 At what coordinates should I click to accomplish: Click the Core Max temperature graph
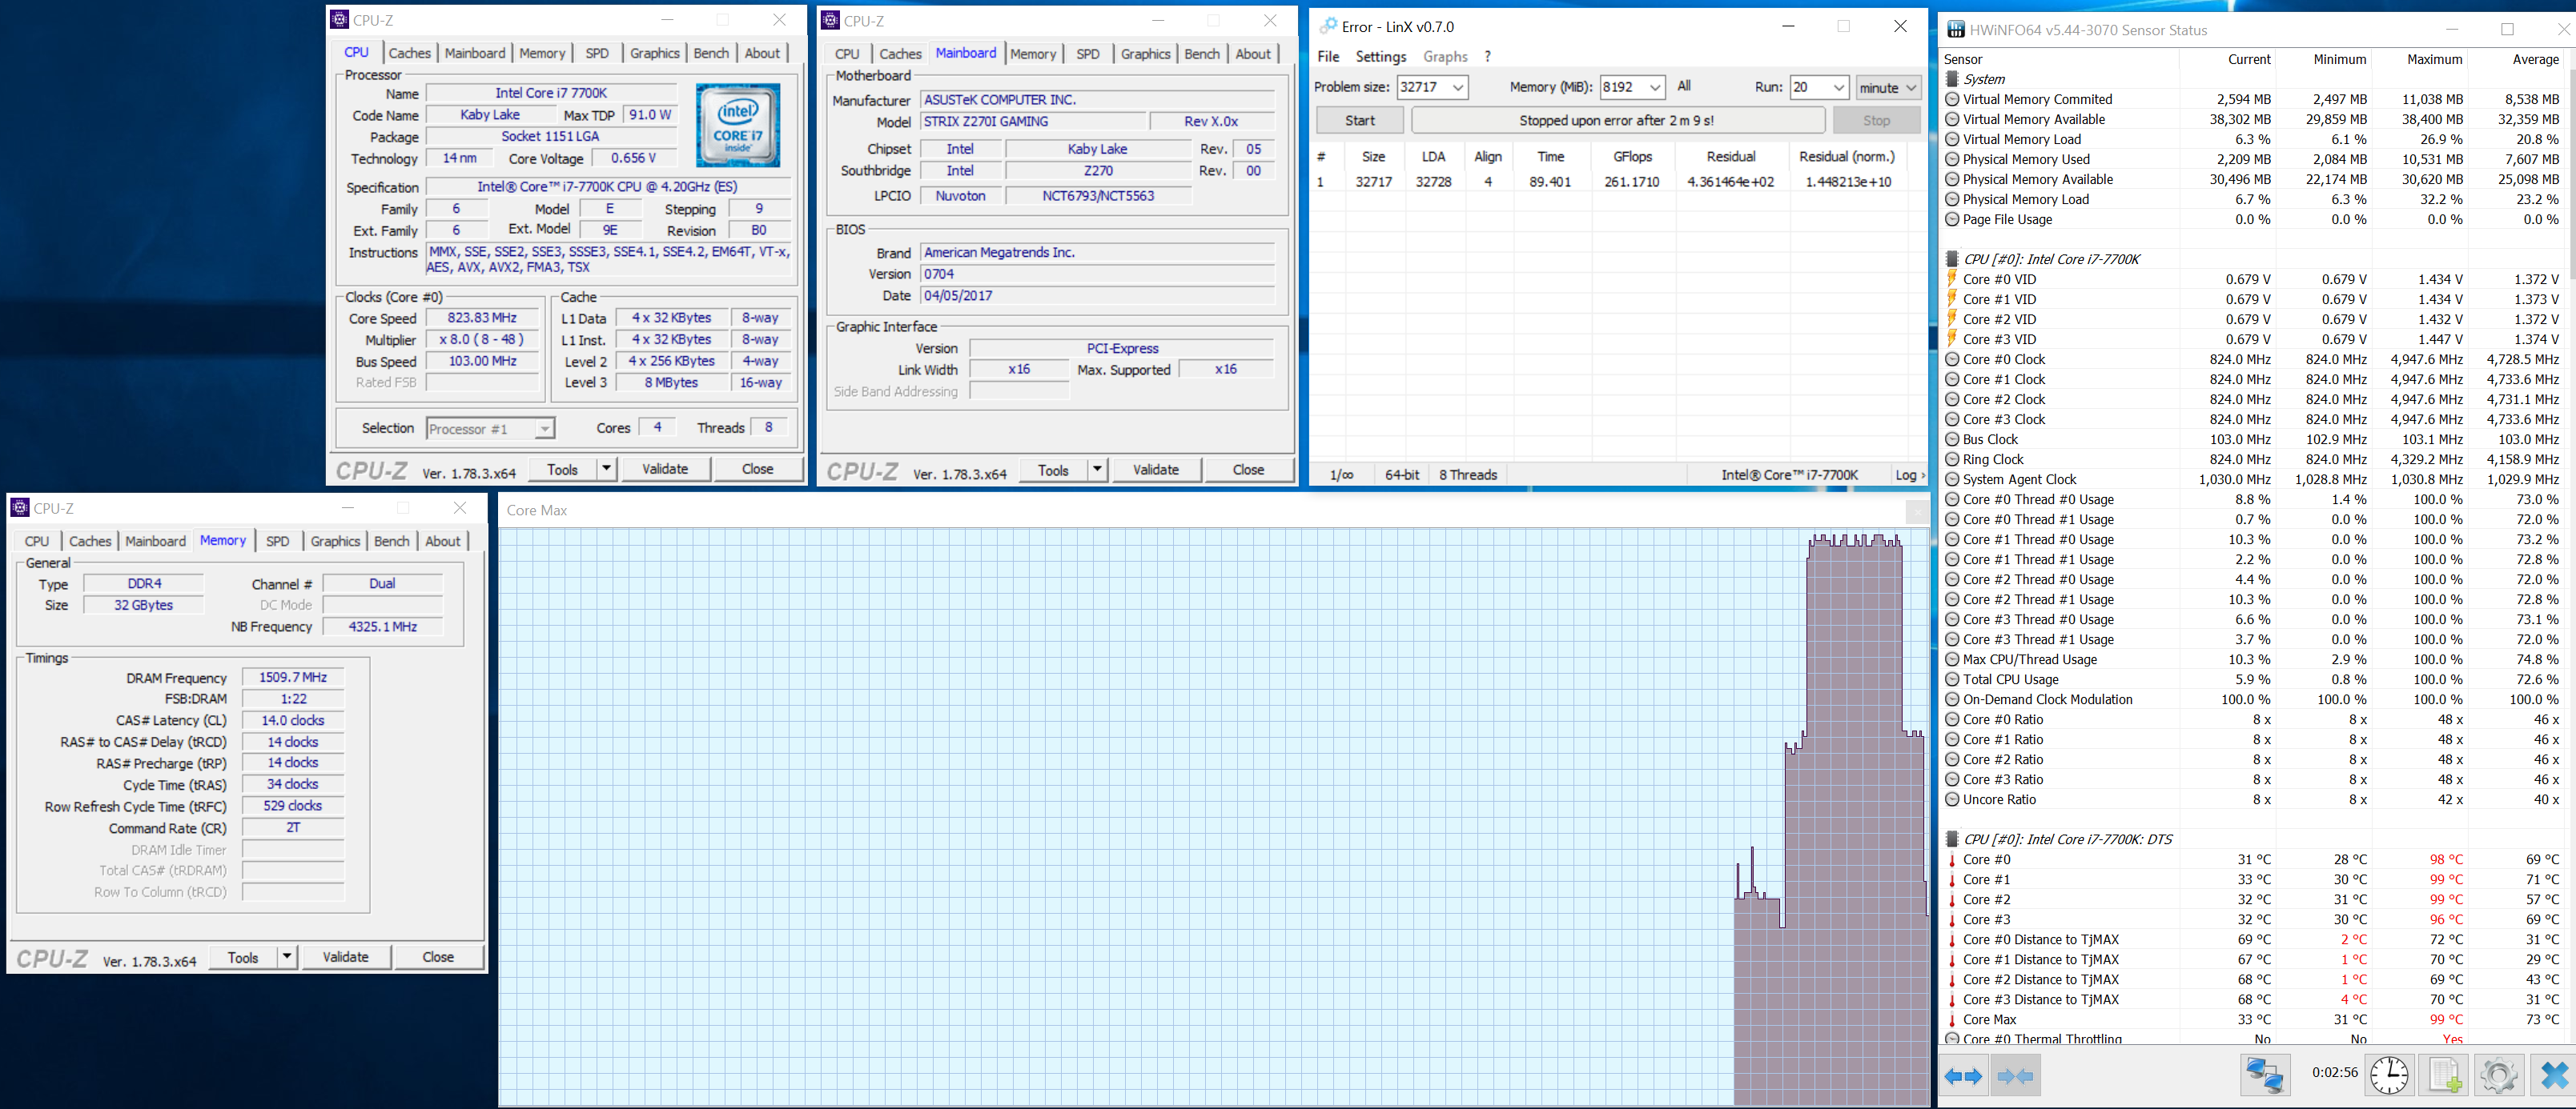coord(1214,815)
